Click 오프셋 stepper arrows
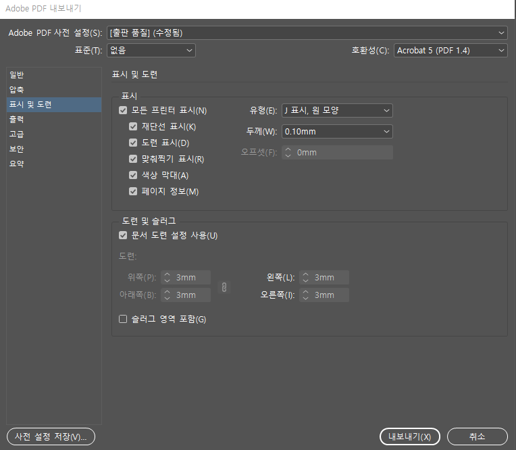This screenshot has width=516, height=450. [x=288, y=153]
